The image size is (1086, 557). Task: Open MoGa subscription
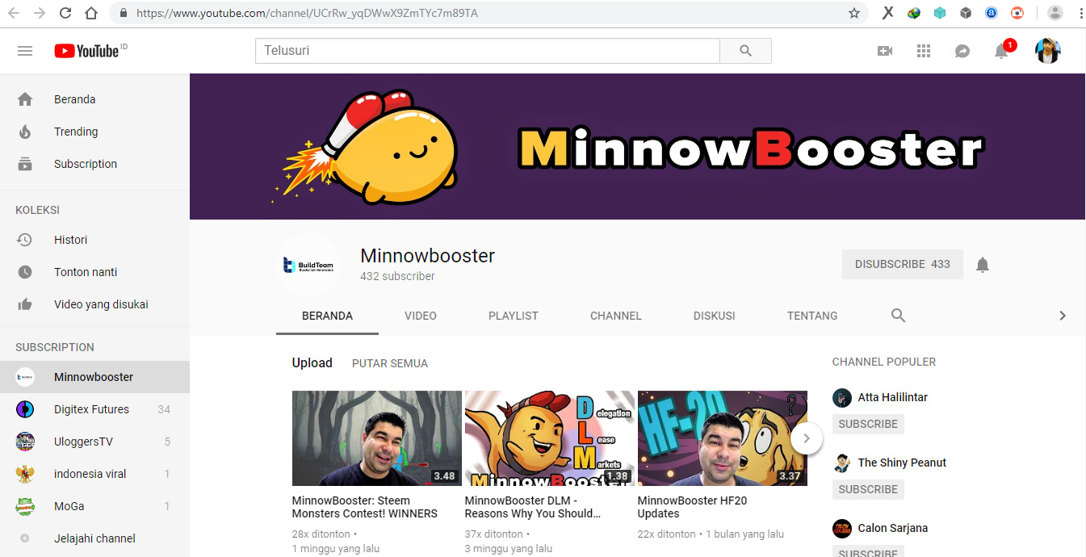pos(94,506)
